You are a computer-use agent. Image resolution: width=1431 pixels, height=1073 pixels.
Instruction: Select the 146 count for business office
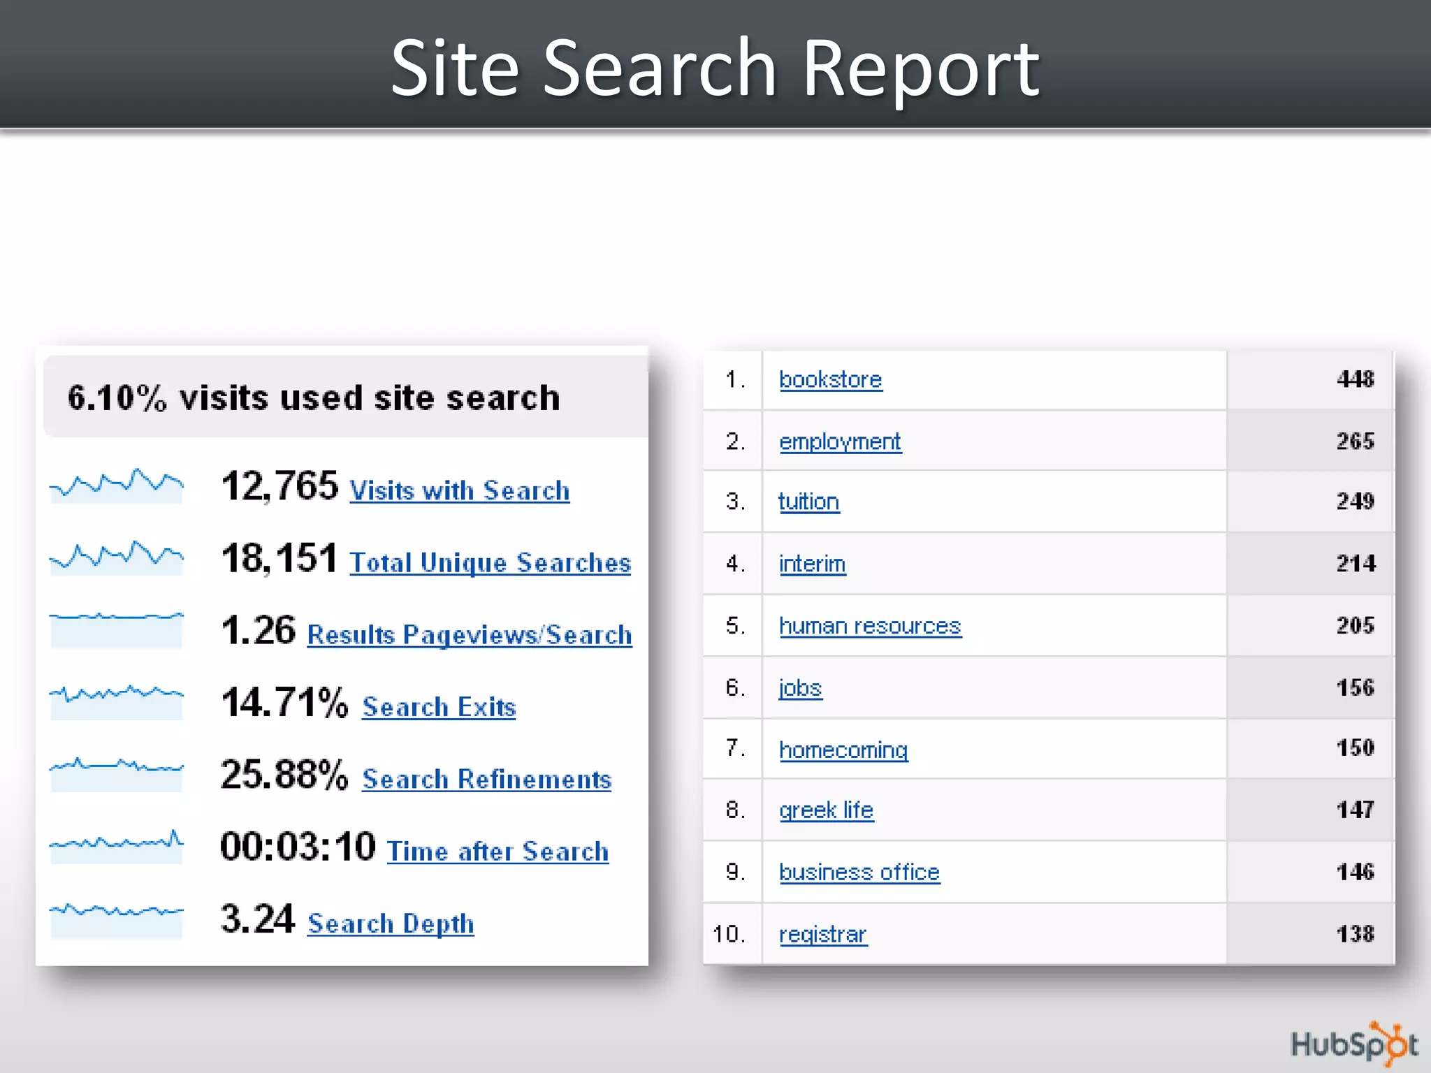(x=1356, y=873)
